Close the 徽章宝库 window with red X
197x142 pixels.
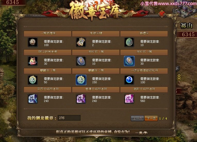coord(162,14)
